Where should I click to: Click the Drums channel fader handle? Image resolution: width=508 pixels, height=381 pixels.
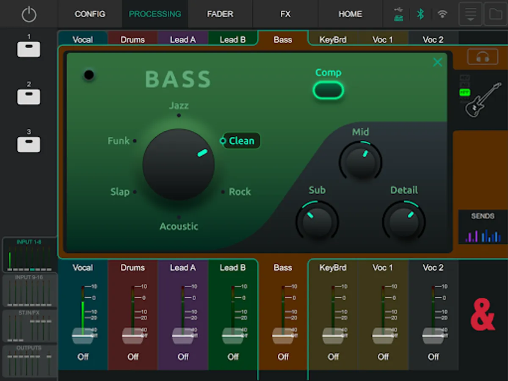[133, 335]
